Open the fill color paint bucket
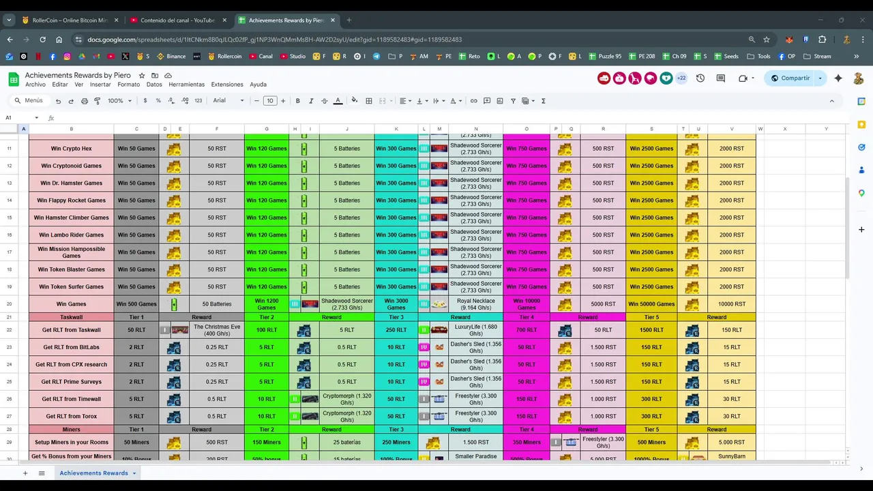The height and width of the screenshot is (491, 873). pyautogui.click(x=354, y=101)
